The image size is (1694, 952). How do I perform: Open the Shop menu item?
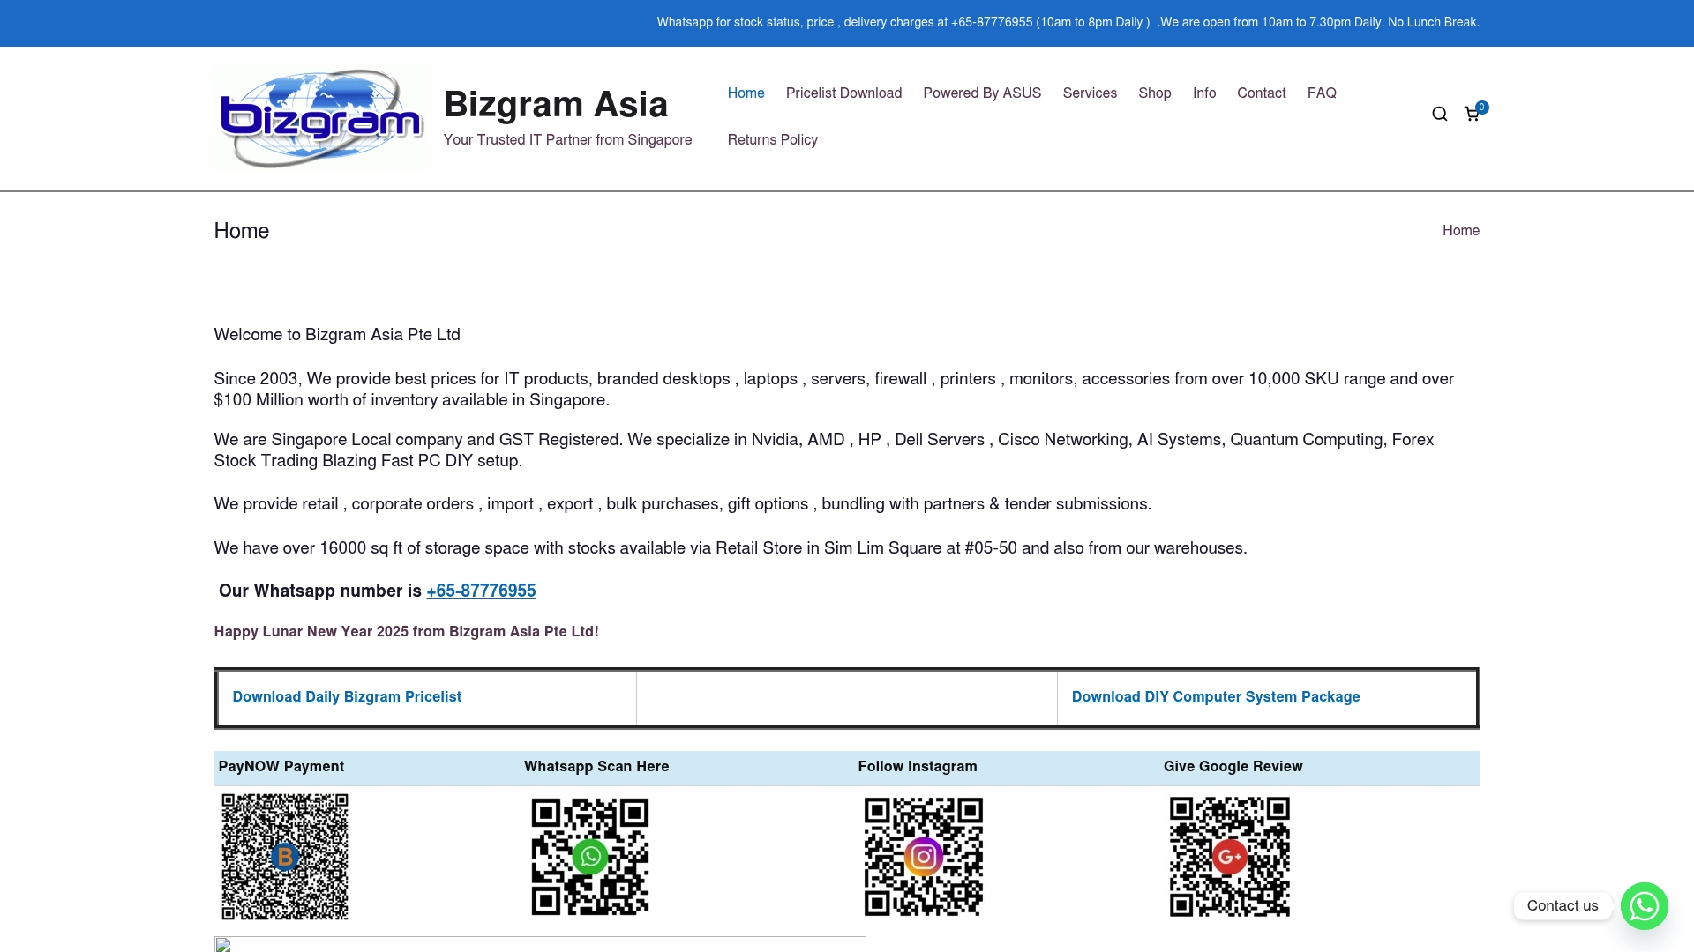pos(1154,93)
